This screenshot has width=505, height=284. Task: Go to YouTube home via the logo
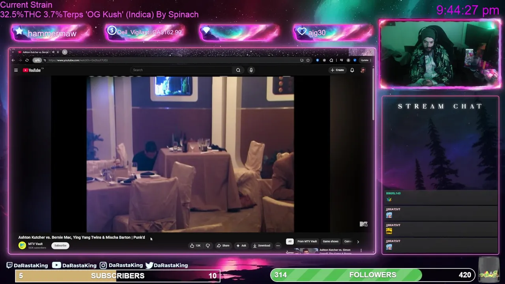point(32,70)
